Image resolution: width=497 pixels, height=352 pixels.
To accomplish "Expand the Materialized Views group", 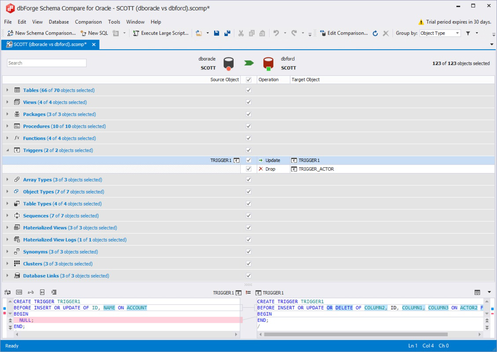I will coord(7,227).
